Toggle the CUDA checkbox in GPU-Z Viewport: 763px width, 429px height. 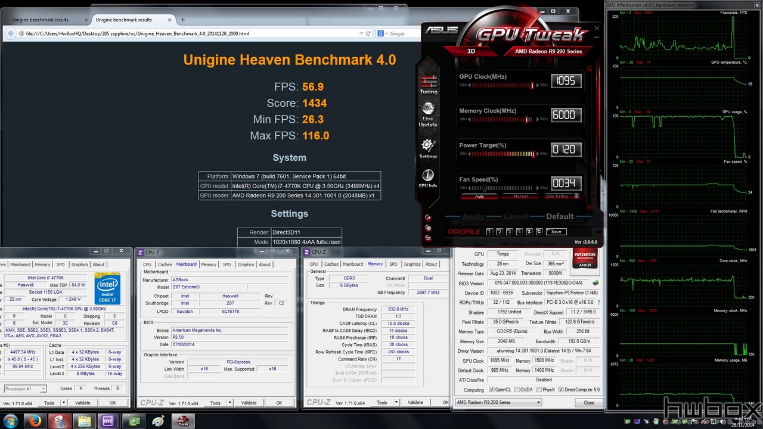(516, 390)
